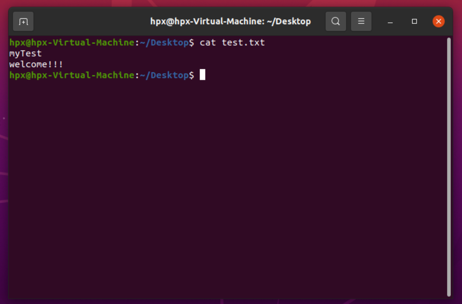
Task: Click the 'myTest' output line
Action: 26,54
